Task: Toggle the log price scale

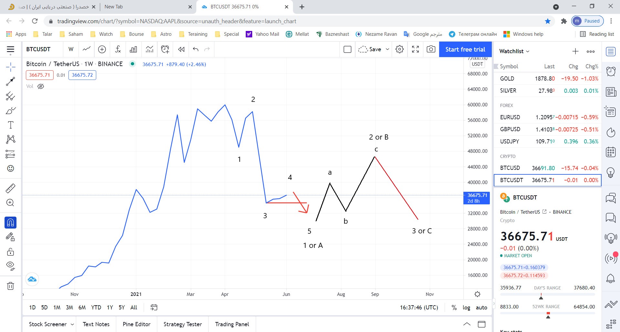Action: point(466,308)
